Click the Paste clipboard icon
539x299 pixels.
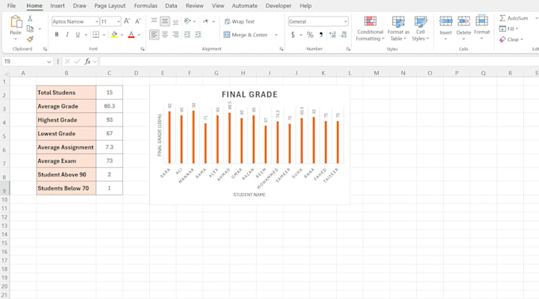[16, 21]
